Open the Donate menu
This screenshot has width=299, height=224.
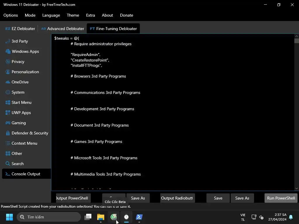127,15
